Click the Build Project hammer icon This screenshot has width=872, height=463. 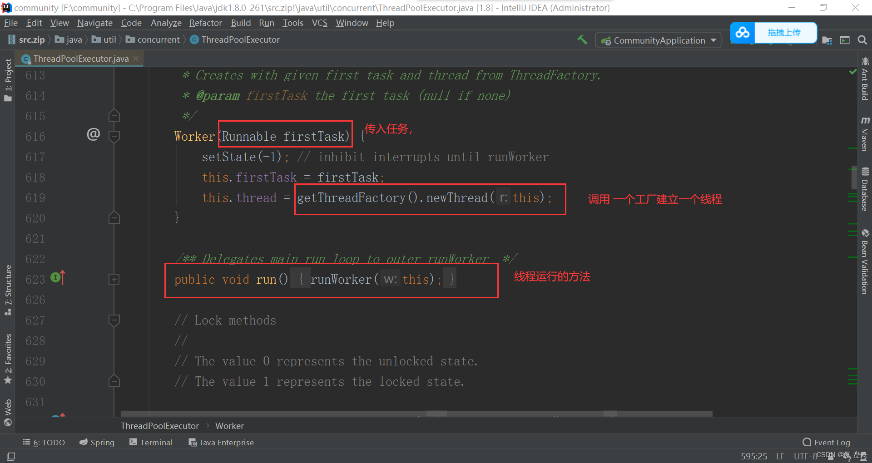pos(582,40)
